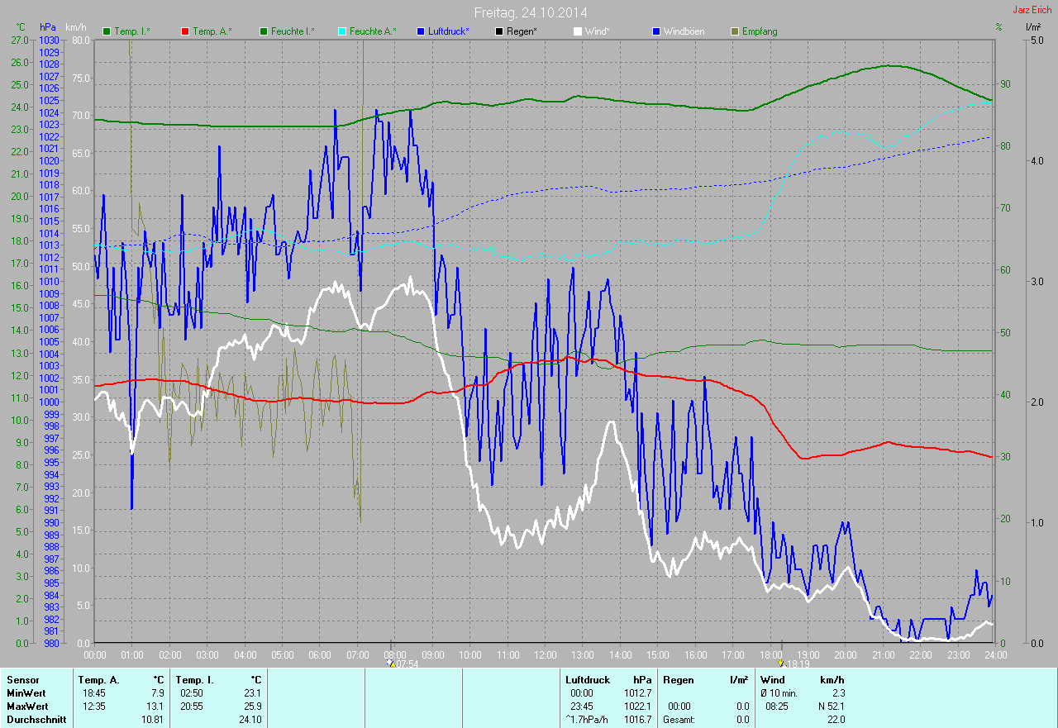Image resolution: width=1058 pixels, height=728 pixels.
Task: Click the black Regen legend square
Action: pos(498,31)
